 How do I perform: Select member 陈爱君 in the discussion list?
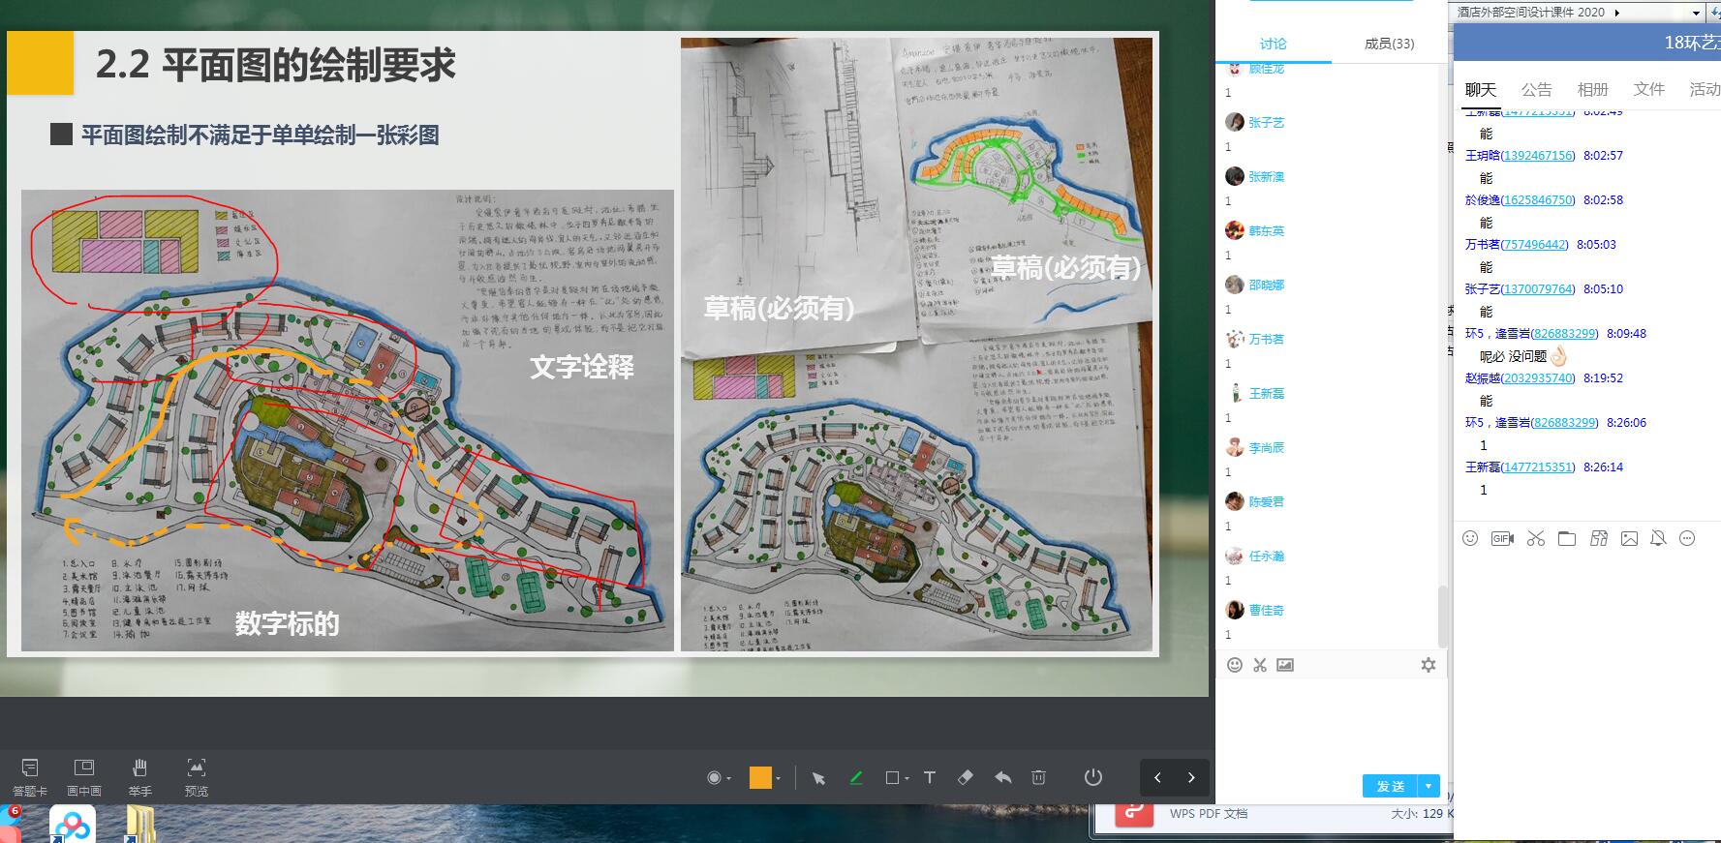tap(1266, 502)
